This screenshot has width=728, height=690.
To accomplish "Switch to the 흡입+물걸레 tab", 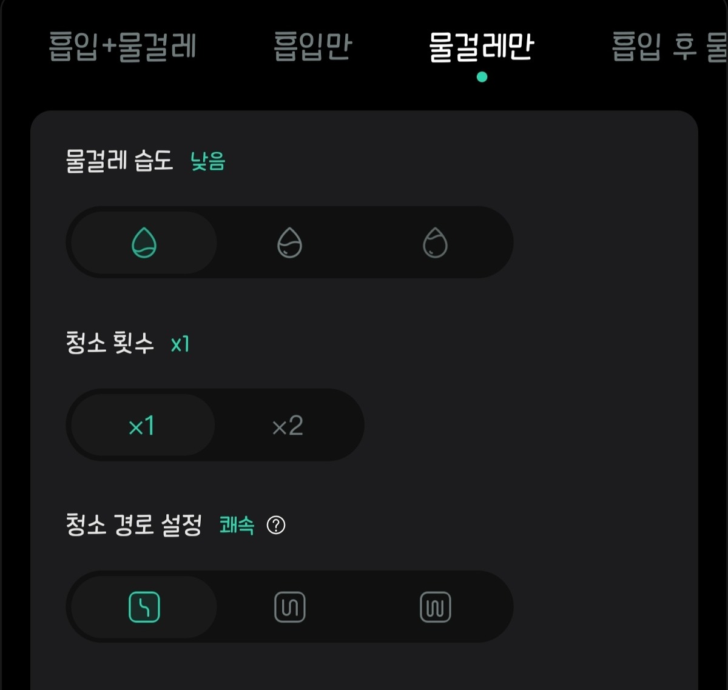I will pos(123,47).
